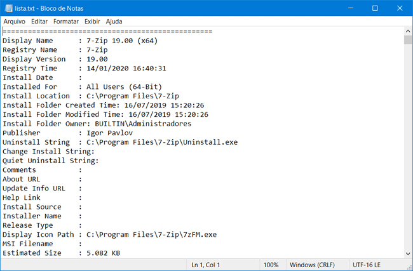
Task: Click the Windows (CRLF) line ending indicator
Action: click(x=312, y=265)
